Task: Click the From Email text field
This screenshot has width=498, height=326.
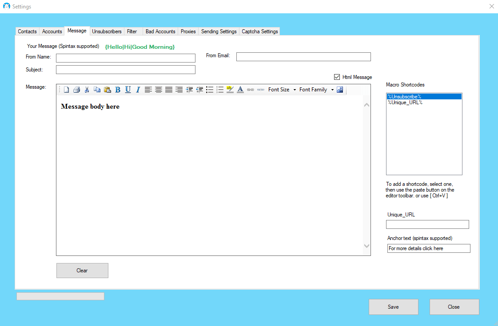Action: coord(303,57)
